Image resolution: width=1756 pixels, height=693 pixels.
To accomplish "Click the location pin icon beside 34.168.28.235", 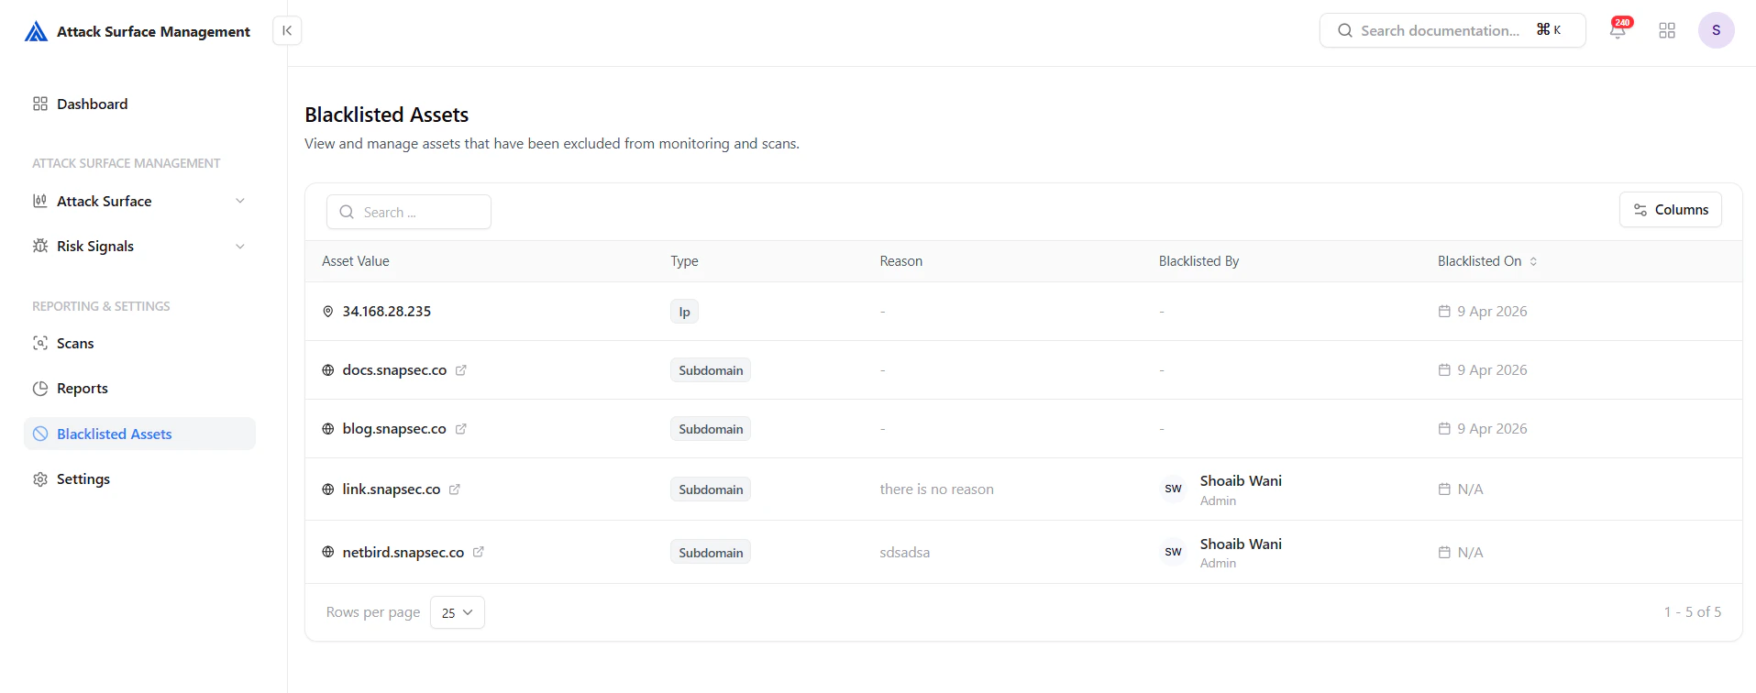I will tap(328, 312).
